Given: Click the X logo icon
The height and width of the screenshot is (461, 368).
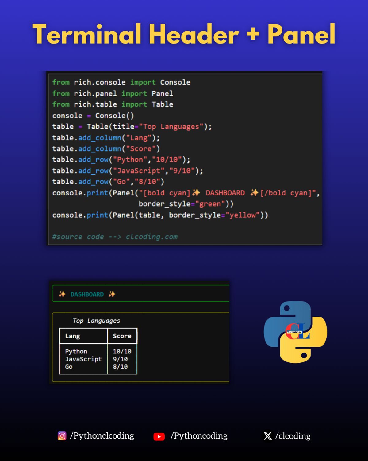Looking at the screenshot, I should click(268, 436).
